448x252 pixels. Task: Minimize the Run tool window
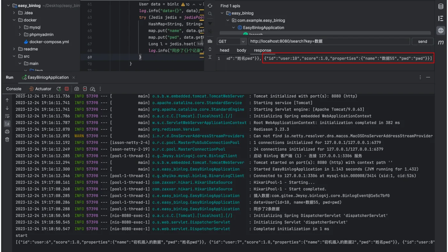[x=428, y=77]
